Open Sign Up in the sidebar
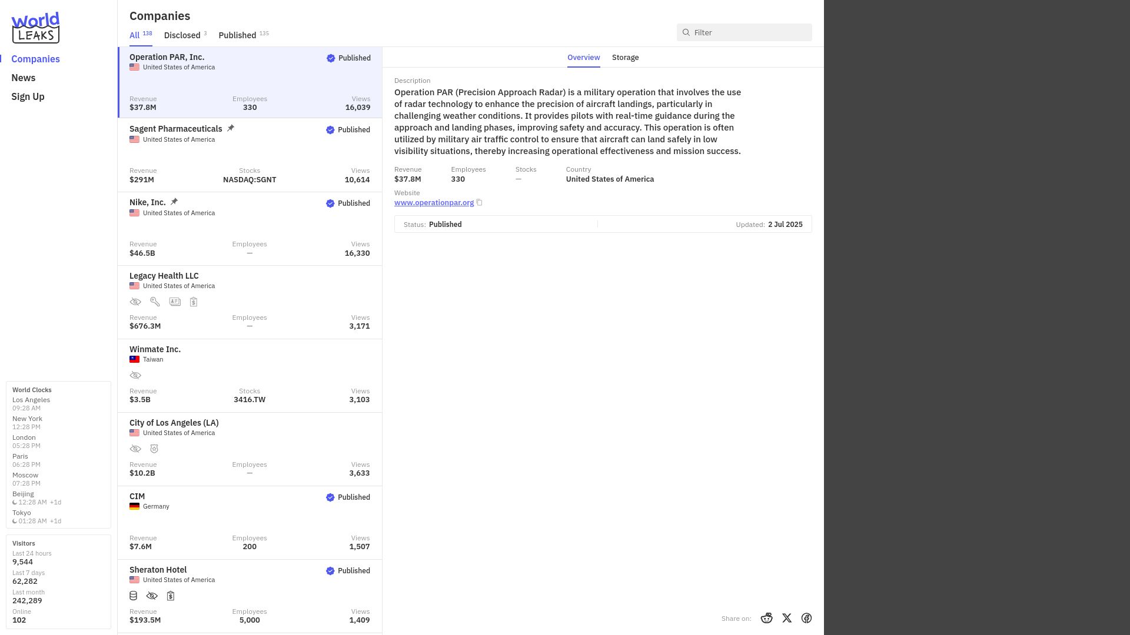This screenshot has width=1130, height=635. click(x=28, y=96)
